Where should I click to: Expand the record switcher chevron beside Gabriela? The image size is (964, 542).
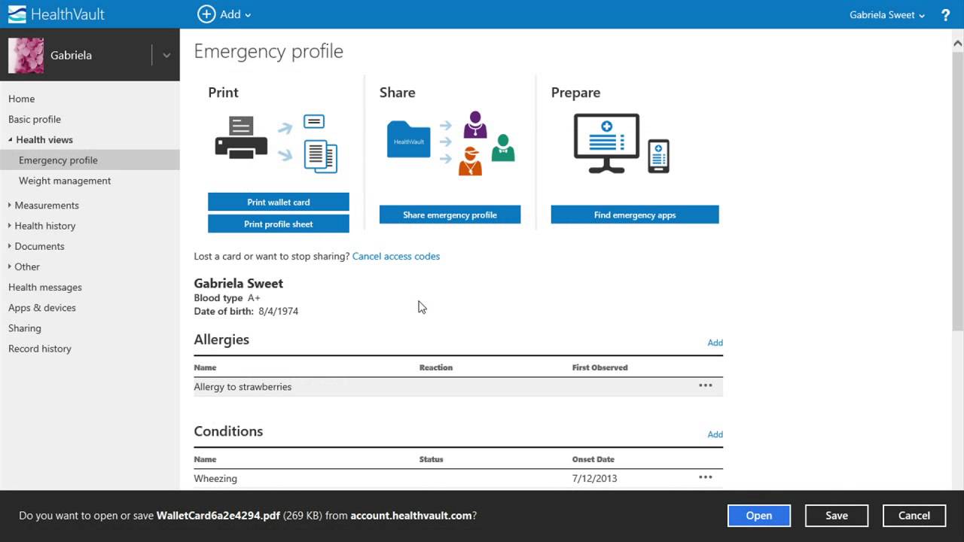pyautogui.click(x=166, y=55)
